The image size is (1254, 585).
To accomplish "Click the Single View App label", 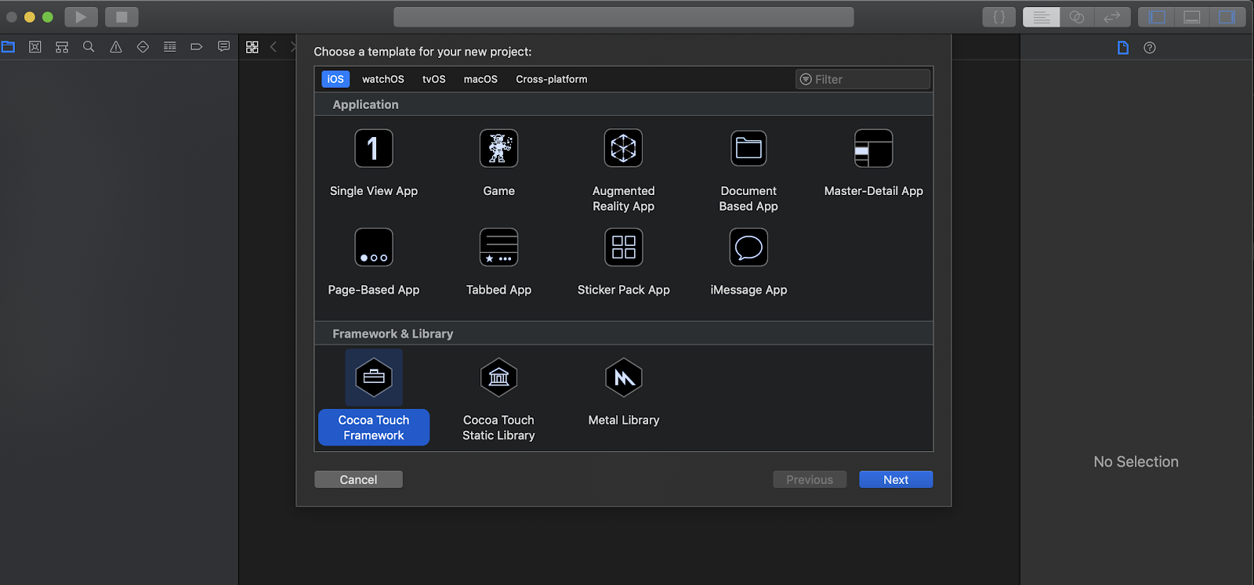I will (374, 191).
